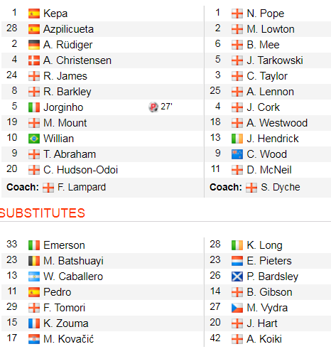Select coach F. Lampard

[x=82, y=187]
